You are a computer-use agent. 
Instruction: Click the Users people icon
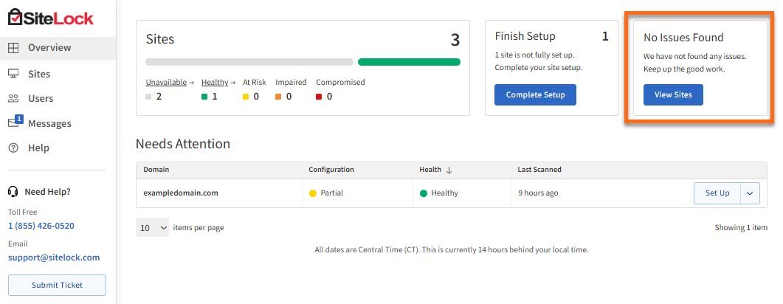click(13, 98)
